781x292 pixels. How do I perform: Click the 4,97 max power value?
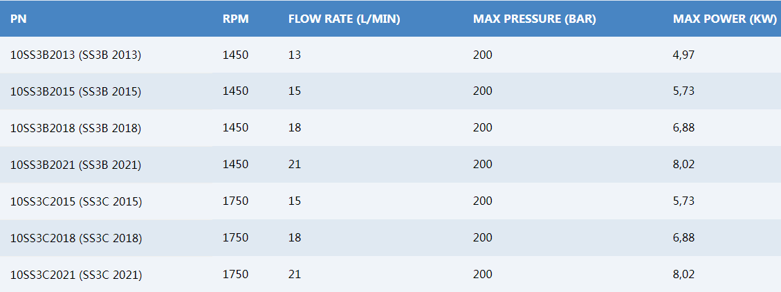pyautogui.click(x=683, y=55)
